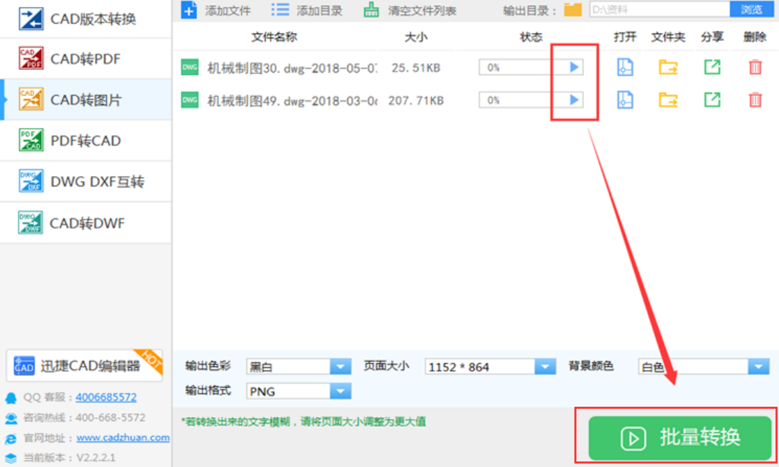Open file icon for 机械制图49.dwg
Screen dimensions: 779x467
click(625, 100)
